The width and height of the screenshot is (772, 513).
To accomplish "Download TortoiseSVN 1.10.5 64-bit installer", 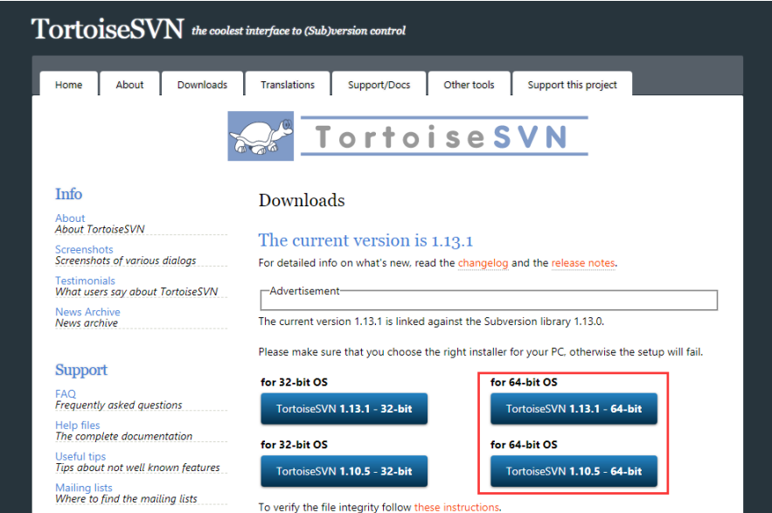I will pyautogui.click(x=574, y=471).
